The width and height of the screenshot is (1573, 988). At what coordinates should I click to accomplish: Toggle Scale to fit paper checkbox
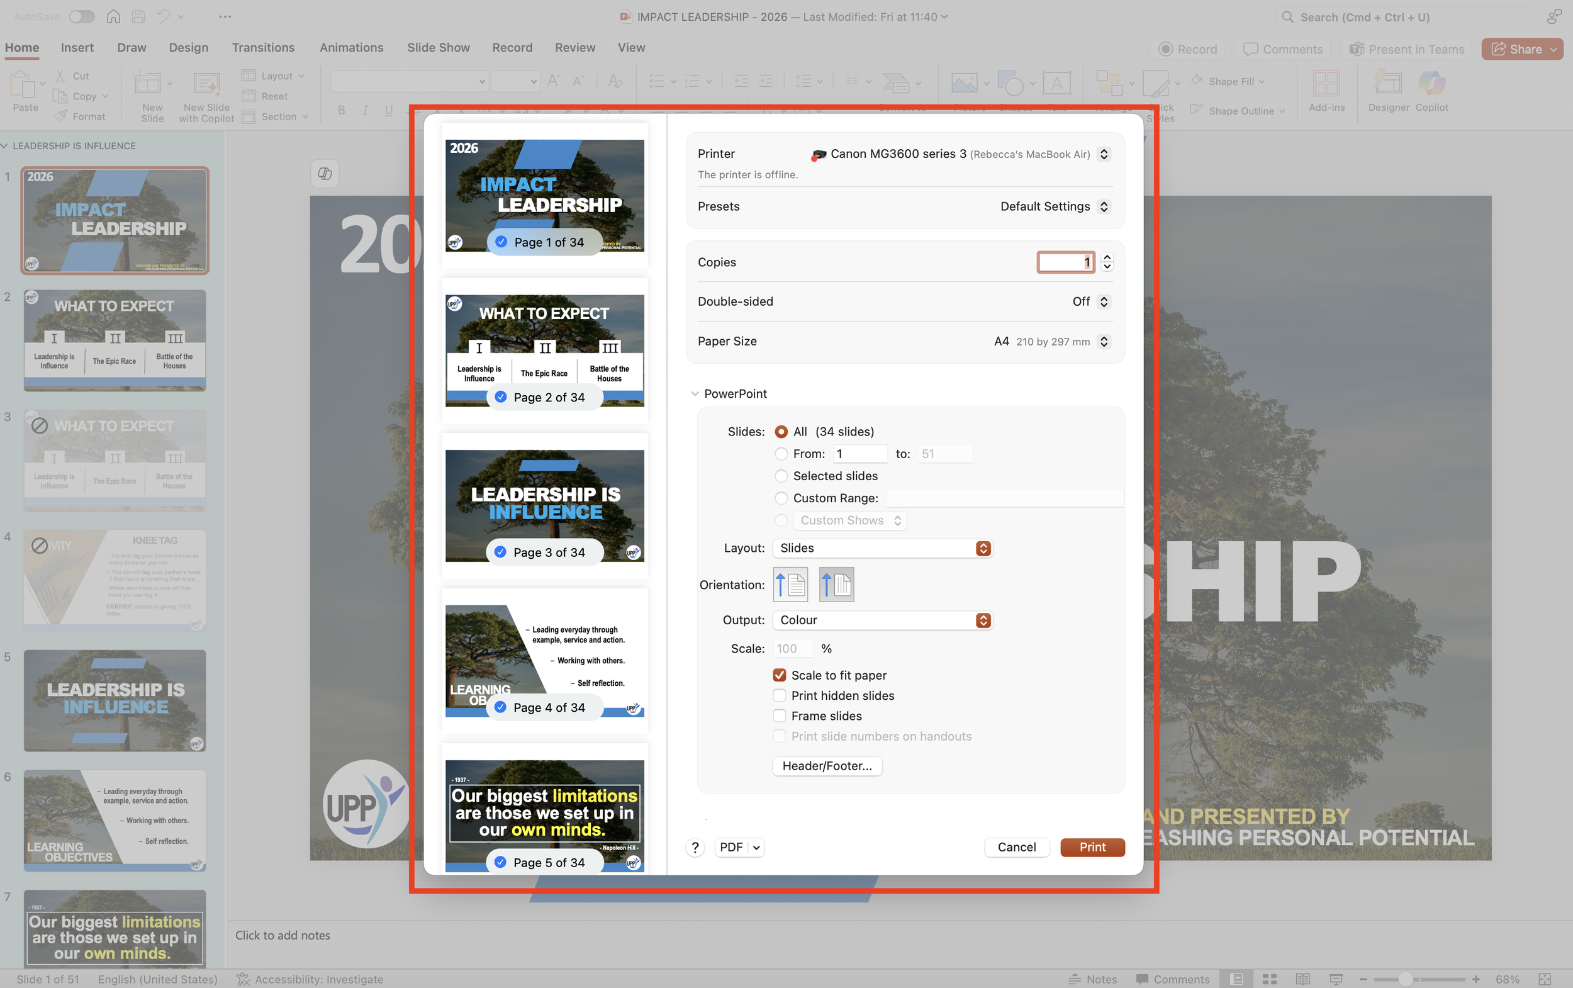780,675
